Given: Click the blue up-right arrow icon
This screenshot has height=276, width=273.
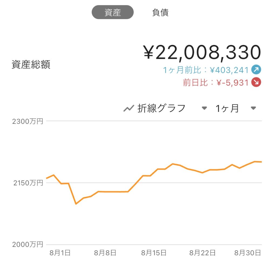Looking at the screenshot, I should coord(256,70).
